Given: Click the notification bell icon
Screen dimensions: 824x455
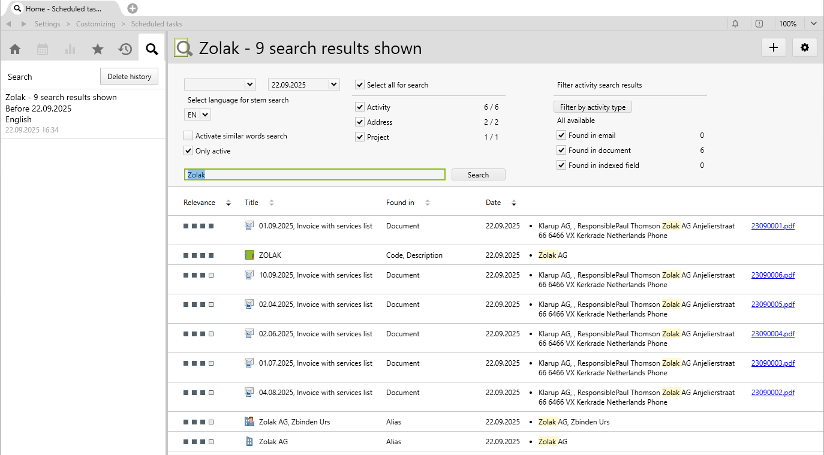Looking at the screenshot, I should [735, 24].
